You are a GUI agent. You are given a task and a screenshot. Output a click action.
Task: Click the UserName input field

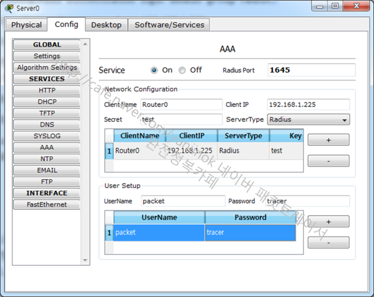[183, 201]
